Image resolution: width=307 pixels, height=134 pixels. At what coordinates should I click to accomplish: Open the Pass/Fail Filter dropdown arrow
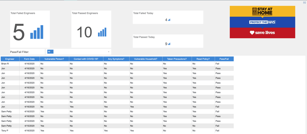tap(109, 52)
